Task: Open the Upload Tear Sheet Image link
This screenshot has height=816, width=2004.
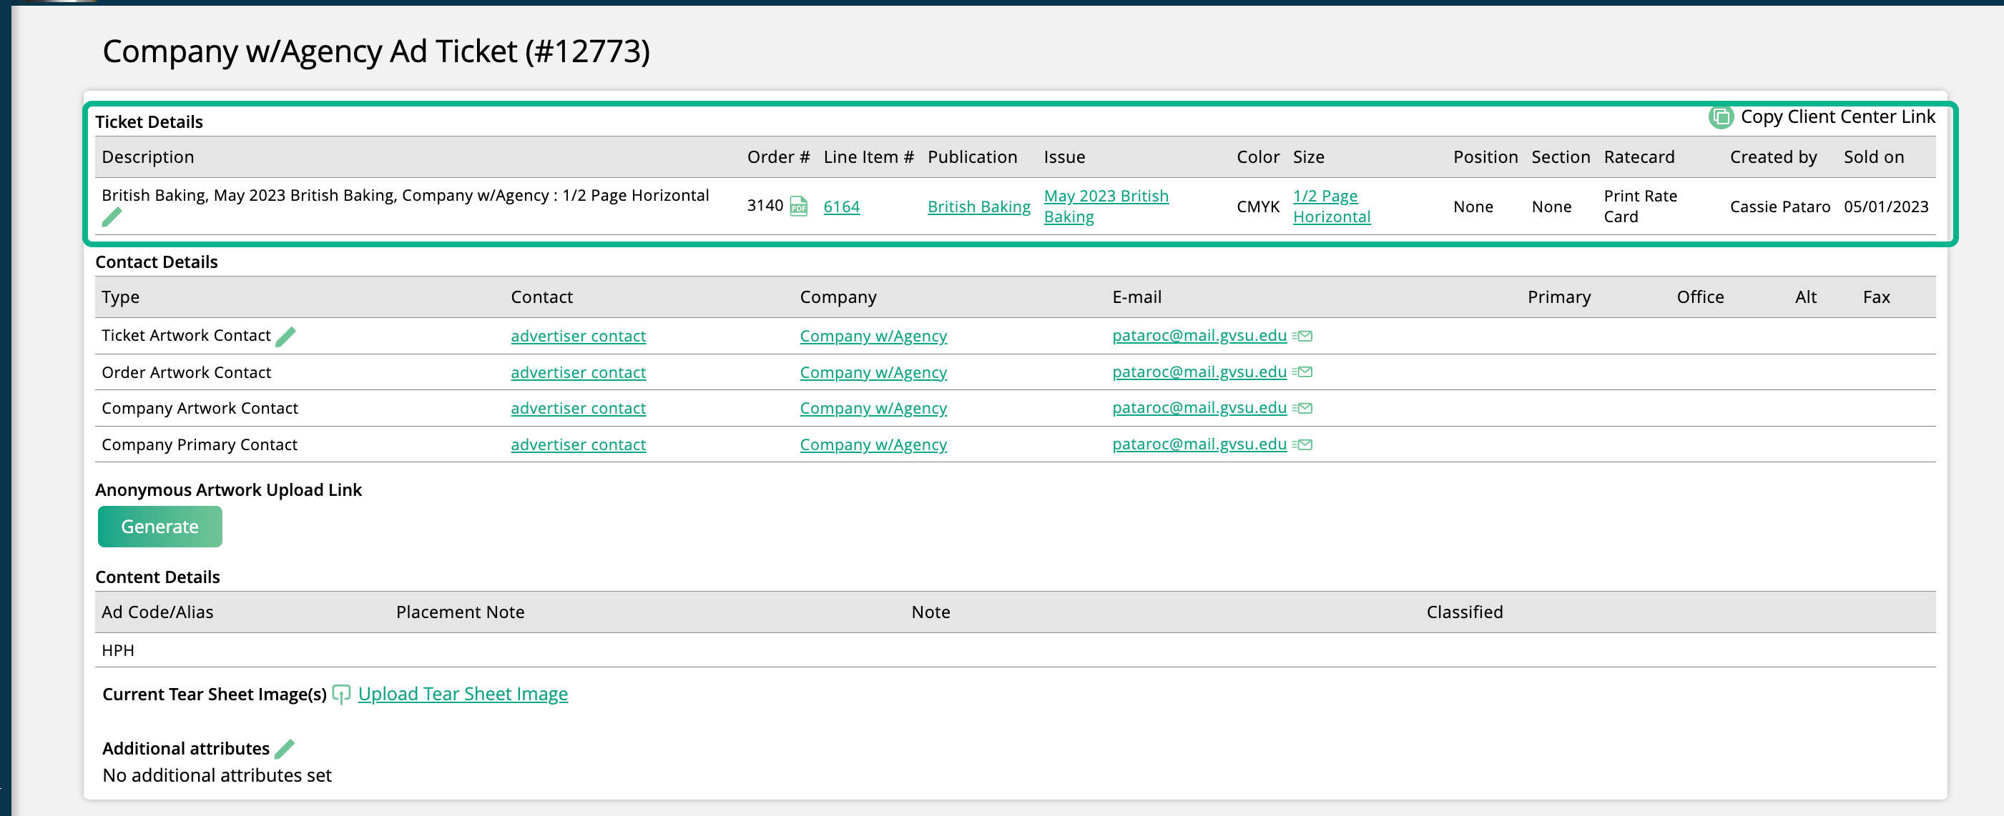Action: [463, 694]
